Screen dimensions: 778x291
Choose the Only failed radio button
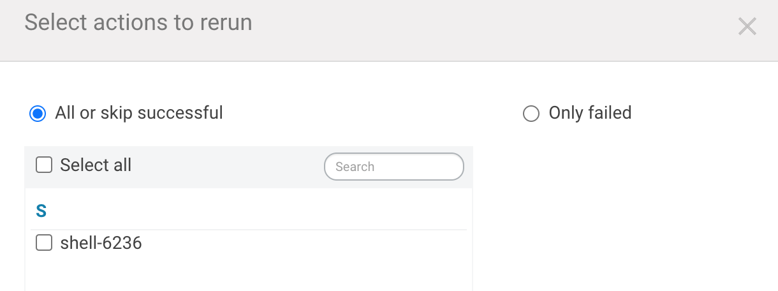coord(531,114)
